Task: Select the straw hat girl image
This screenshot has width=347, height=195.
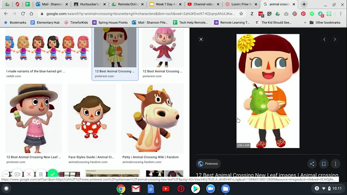Action: 34,118
